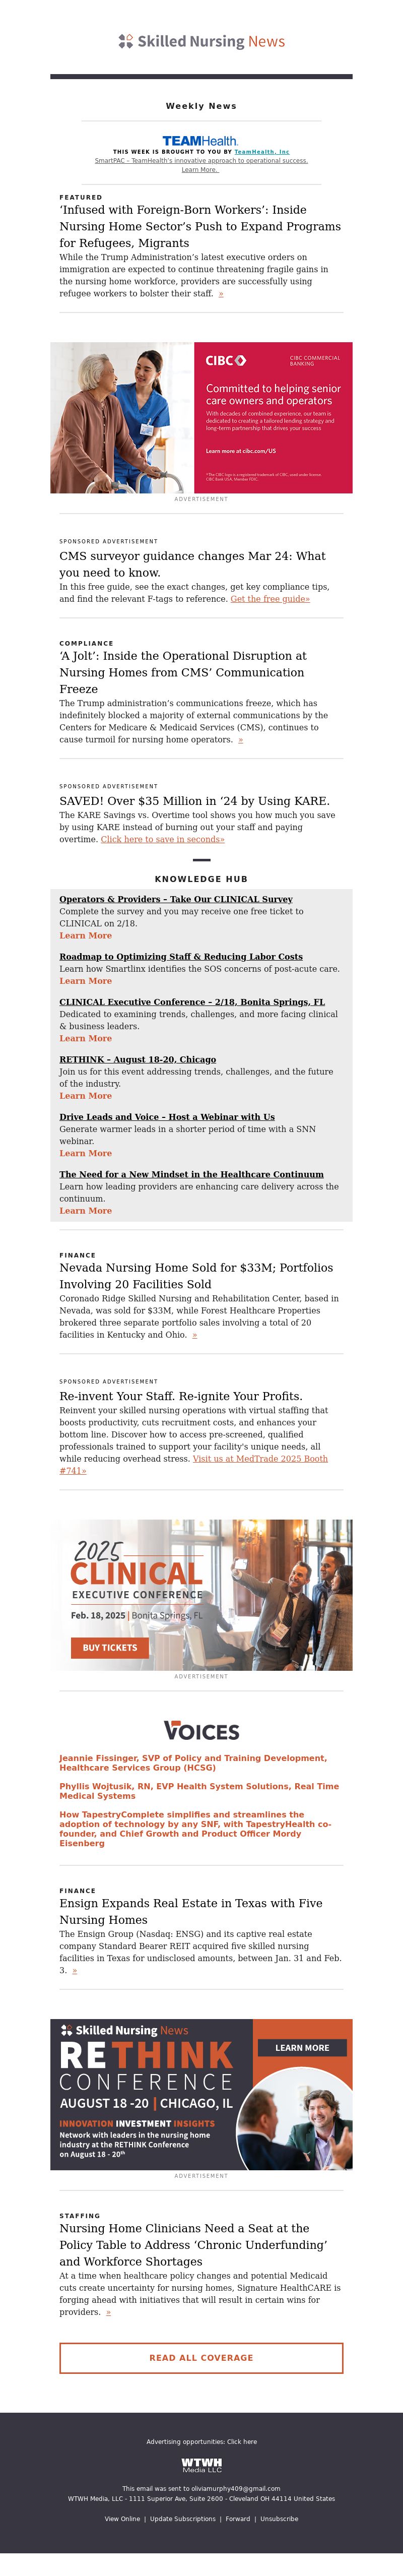The image size is (403, 2576).
Task: Click the Skilled Nursing News header logo
Action: 201,41
